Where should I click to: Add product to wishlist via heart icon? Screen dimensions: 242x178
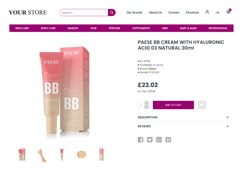(x=202, y=105)
